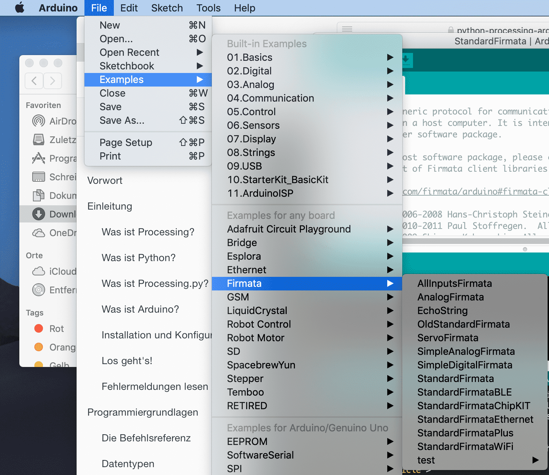The height and width of the screenshot is (475, 549).
Task: Select the red Rot tag dot
Action: (39, 328)
